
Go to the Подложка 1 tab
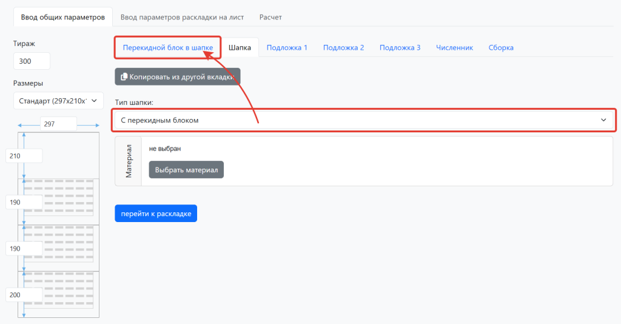tap(287, 47)
